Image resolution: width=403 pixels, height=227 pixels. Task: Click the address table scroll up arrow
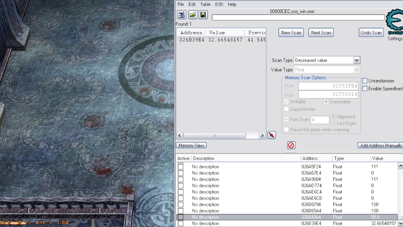pyautogui.click(x=400, y=166)
